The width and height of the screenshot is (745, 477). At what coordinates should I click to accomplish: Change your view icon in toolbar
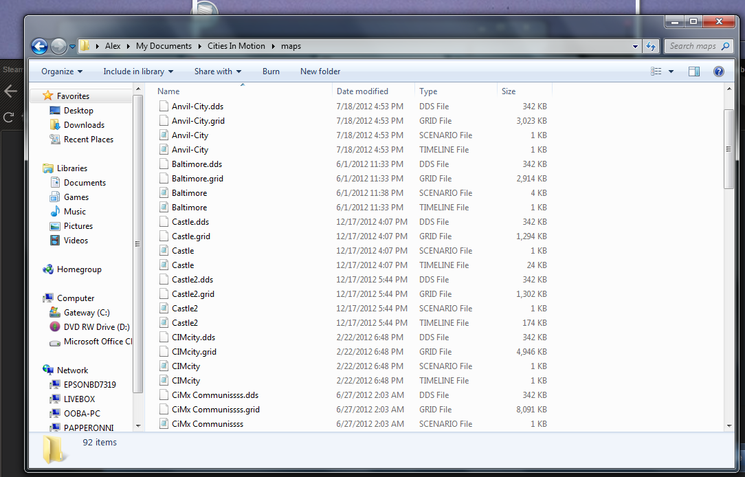(x=656, y=71)
